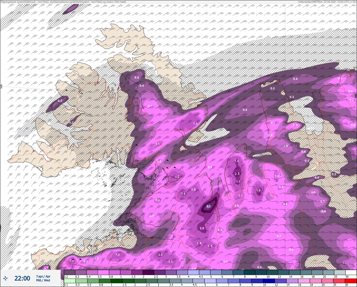Screen dimensions: 357x287
Task: Select the darkest purple swatch after 2 in upper legend
Action: pyautogui.click(x=148, y=272)
